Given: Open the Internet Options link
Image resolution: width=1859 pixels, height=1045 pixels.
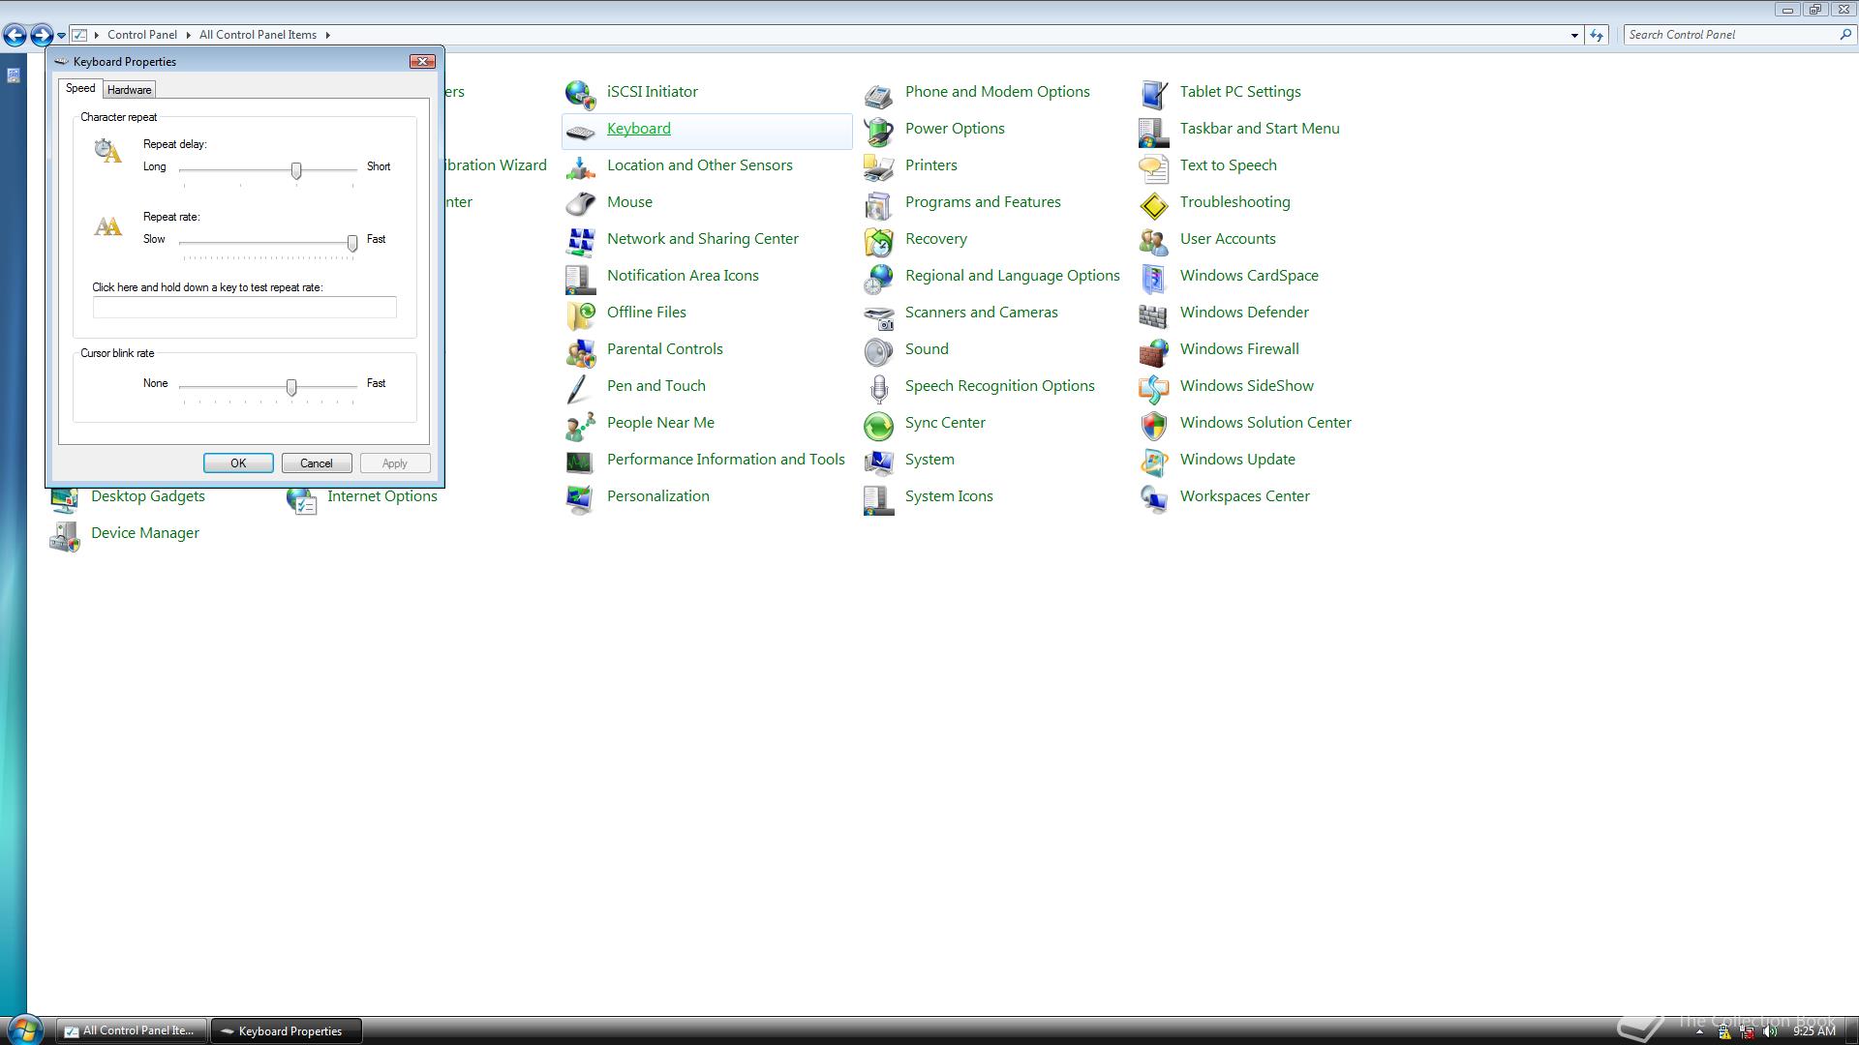Looking at the screenshot, I should pyautogui.click(x=382, y=495).
